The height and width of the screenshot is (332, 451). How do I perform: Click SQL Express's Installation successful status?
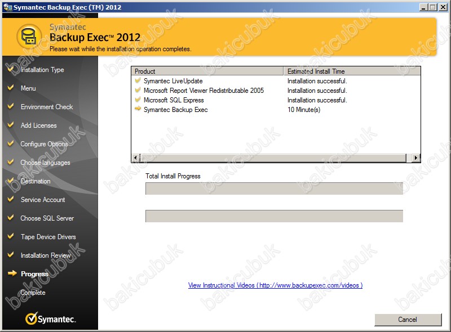pyautogui.click(x=317, y=100)
